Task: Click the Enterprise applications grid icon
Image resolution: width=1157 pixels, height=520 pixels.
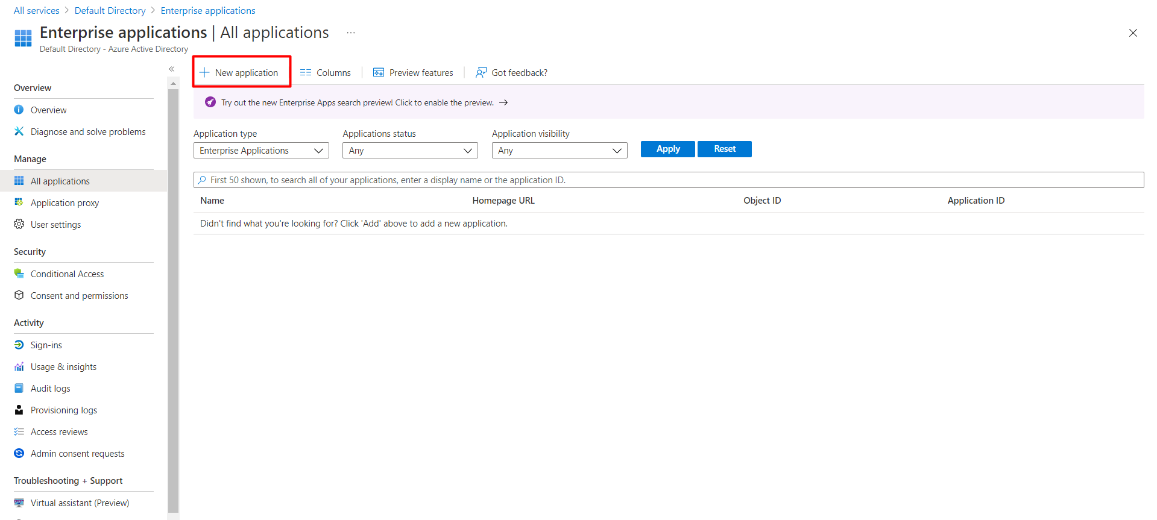Action: (x=23, y=38)
